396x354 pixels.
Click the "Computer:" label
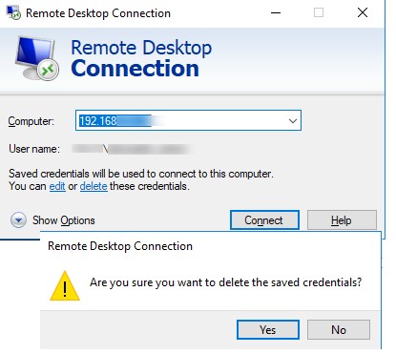[x=31, y=121]
